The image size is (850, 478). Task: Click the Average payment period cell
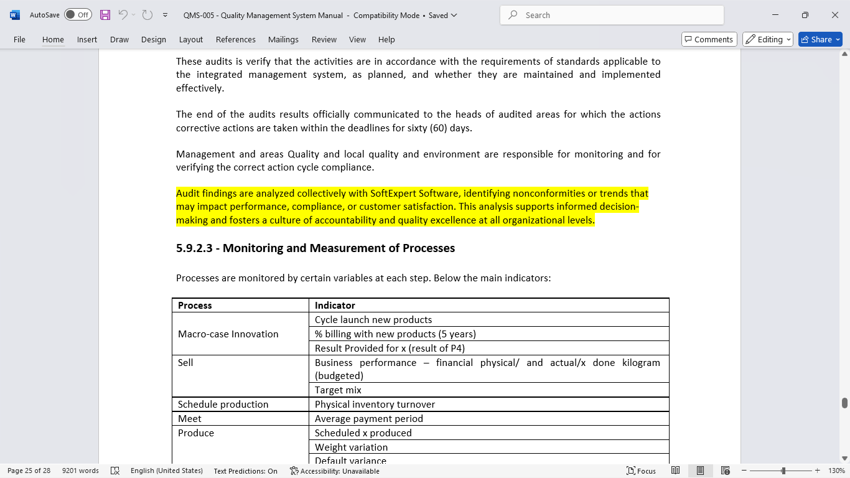pos(489,419)
